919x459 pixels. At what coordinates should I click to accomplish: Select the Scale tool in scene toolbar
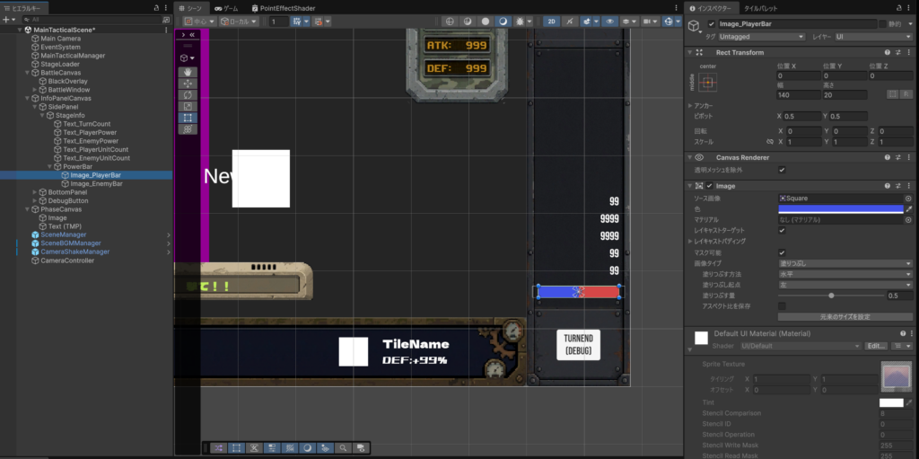(188, 106)
